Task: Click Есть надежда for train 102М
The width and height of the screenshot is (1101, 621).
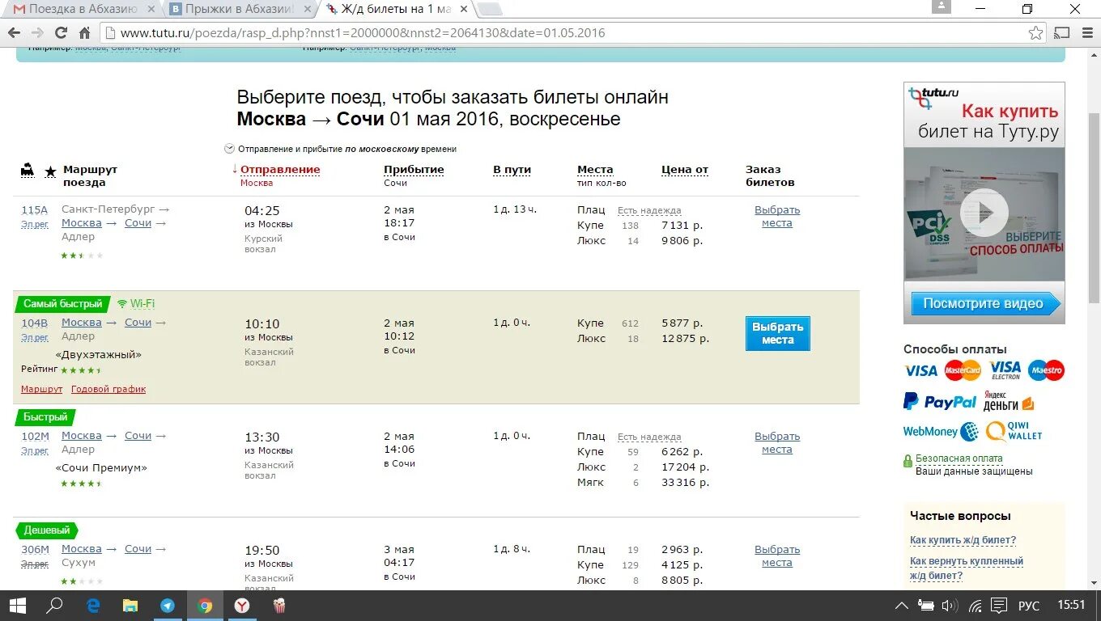Action: [x=649, y=437]
